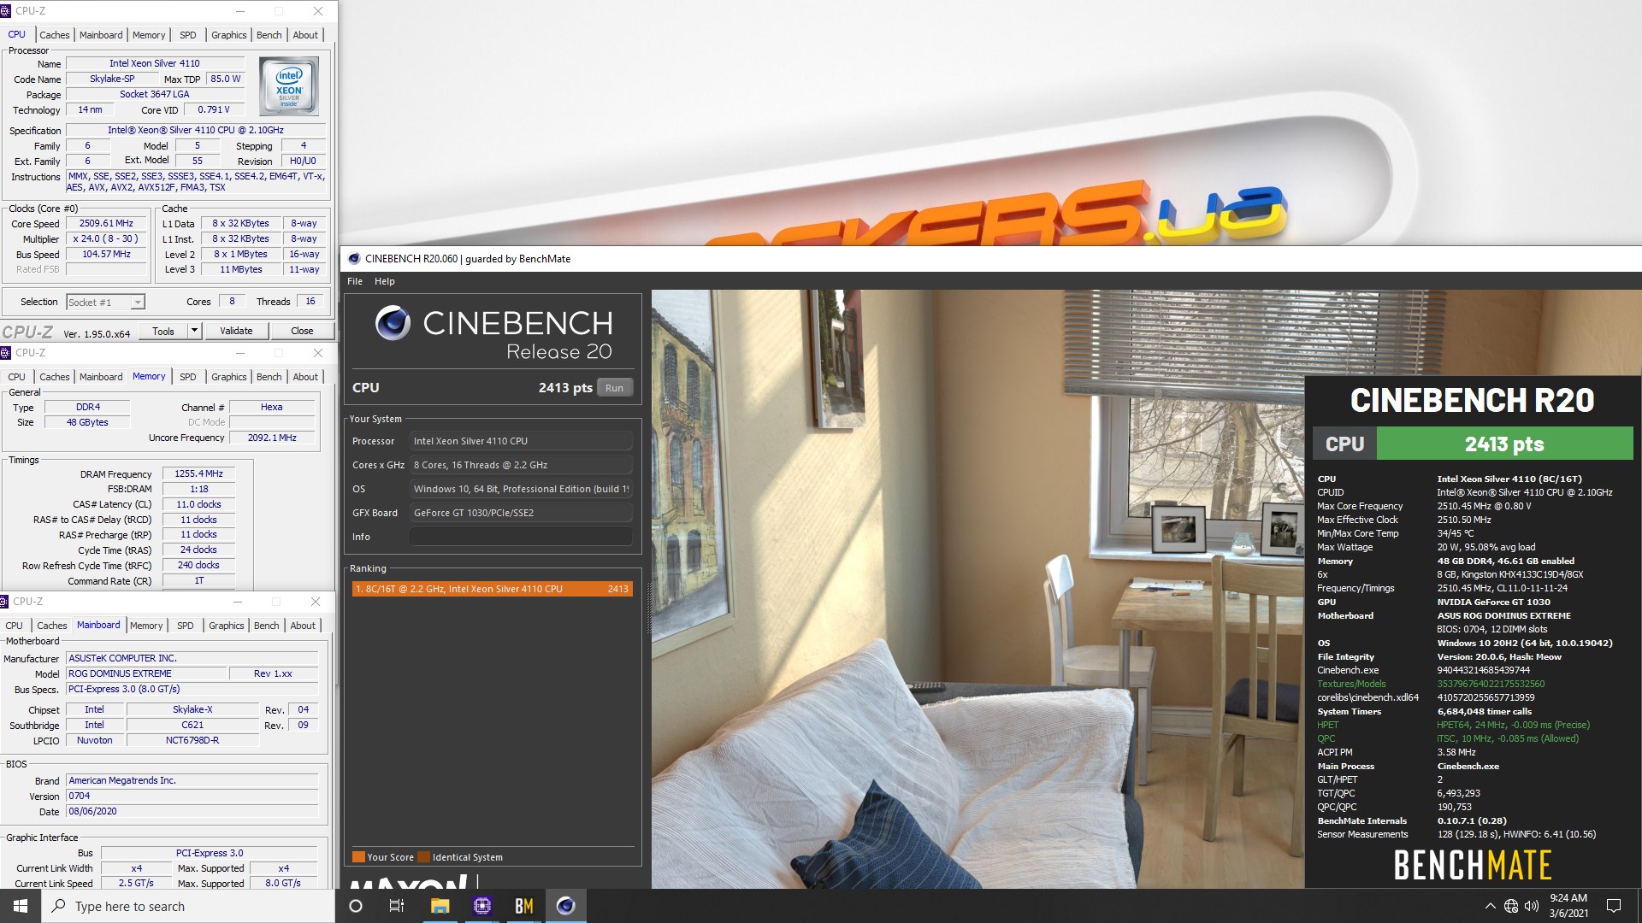Open the Windows Start menu
The height and width of the screenshot is (923, 1642).
pyautogui.click(x=21, y=906)
